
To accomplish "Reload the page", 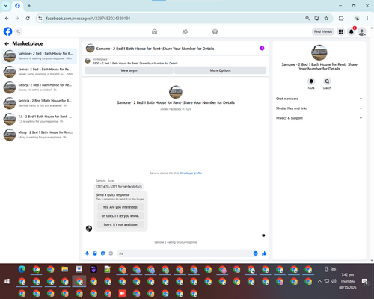I will (28, 18).
